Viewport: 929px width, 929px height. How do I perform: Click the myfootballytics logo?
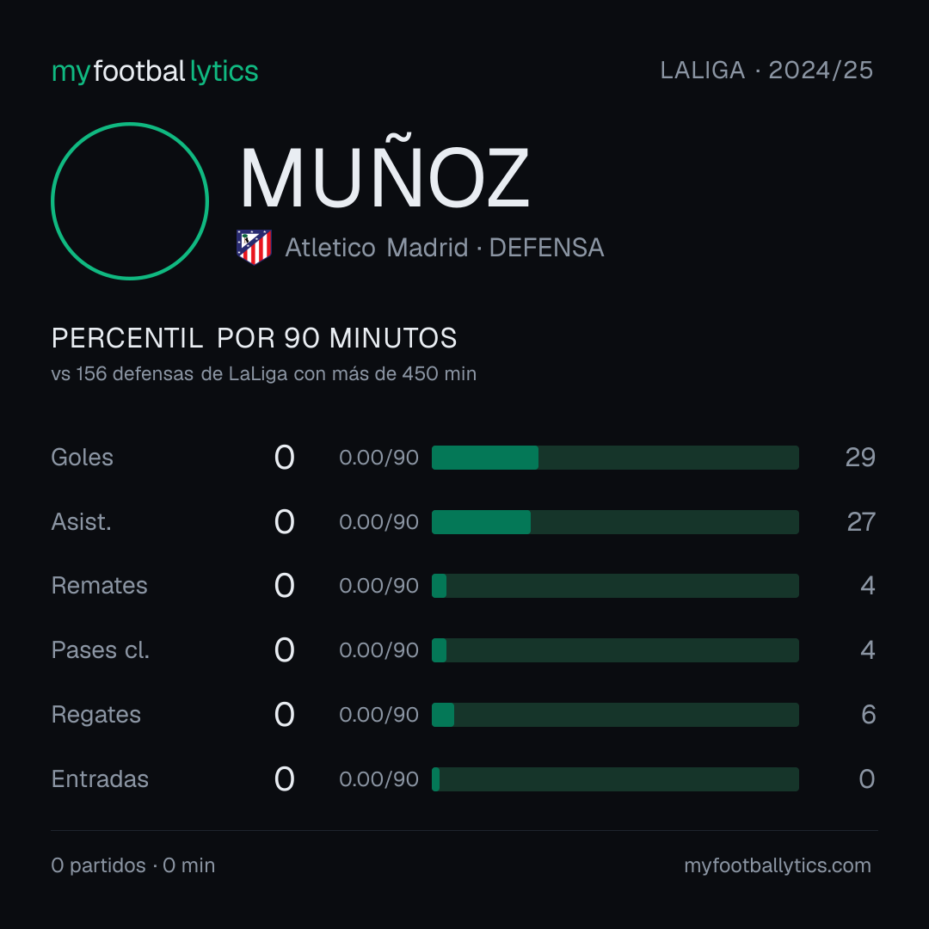click(155, 71)
